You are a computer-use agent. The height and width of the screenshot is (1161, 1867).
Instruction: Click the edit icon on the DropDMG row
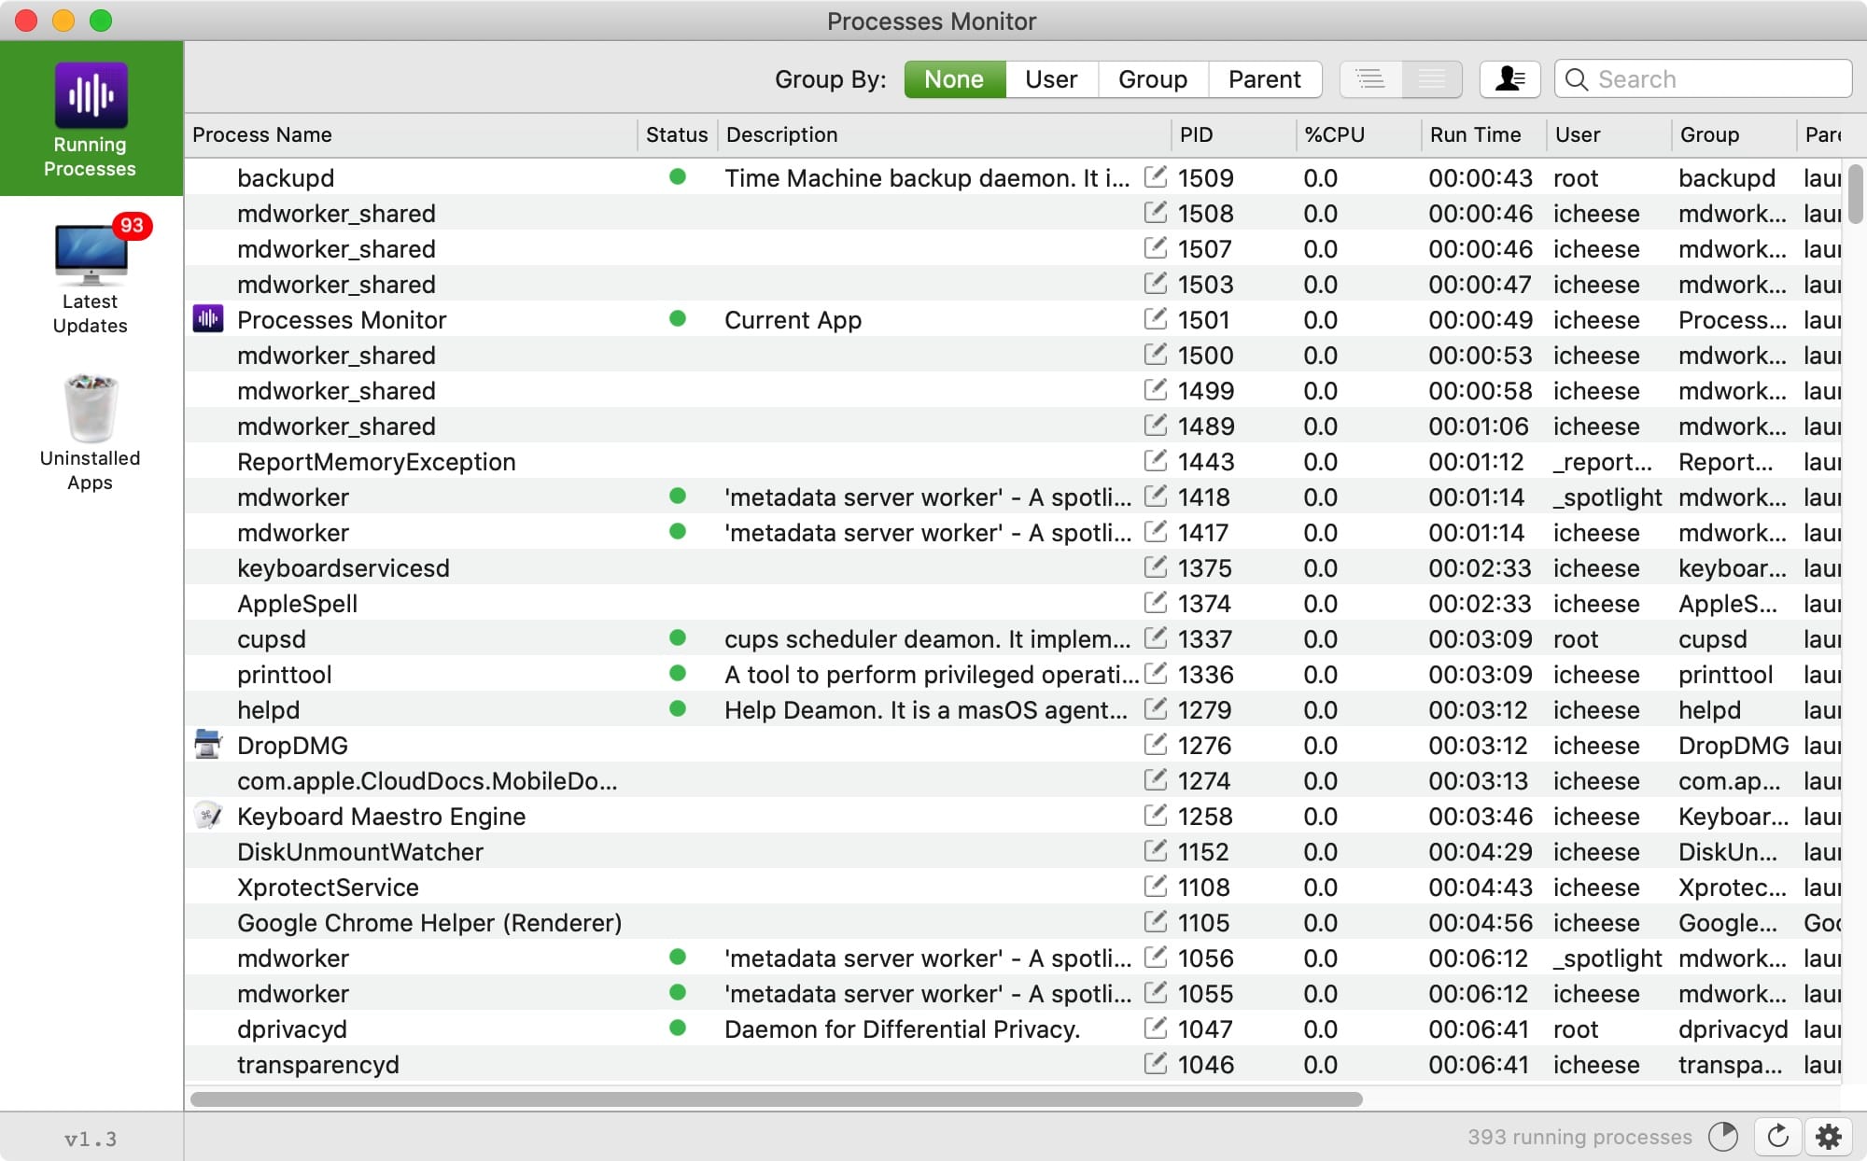click(1156, 744)
